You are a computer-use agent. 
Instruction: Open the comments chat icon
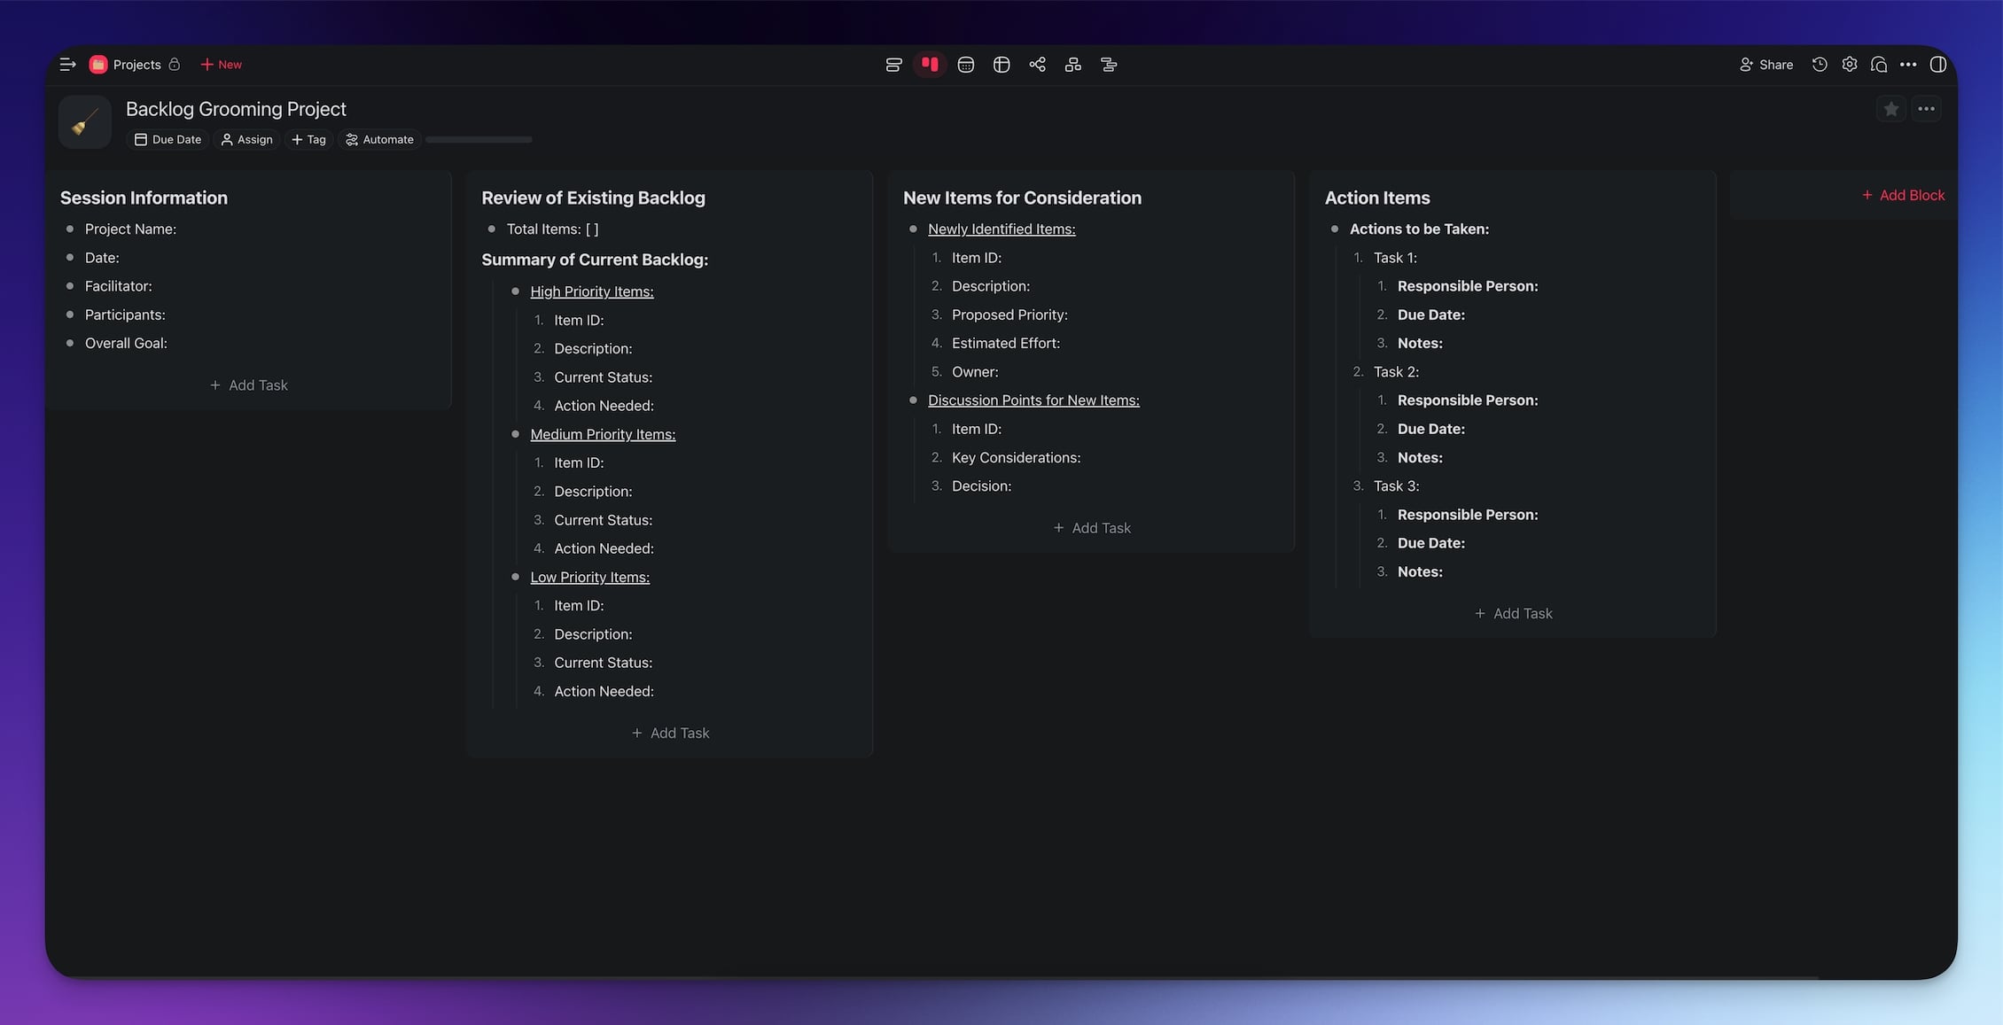click(x=1879, y=65)
